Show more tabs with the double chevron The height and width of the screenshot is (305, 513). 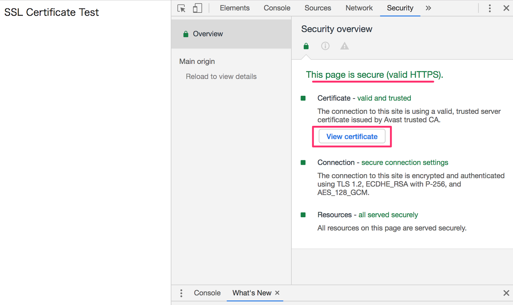(x=428, y=8)
